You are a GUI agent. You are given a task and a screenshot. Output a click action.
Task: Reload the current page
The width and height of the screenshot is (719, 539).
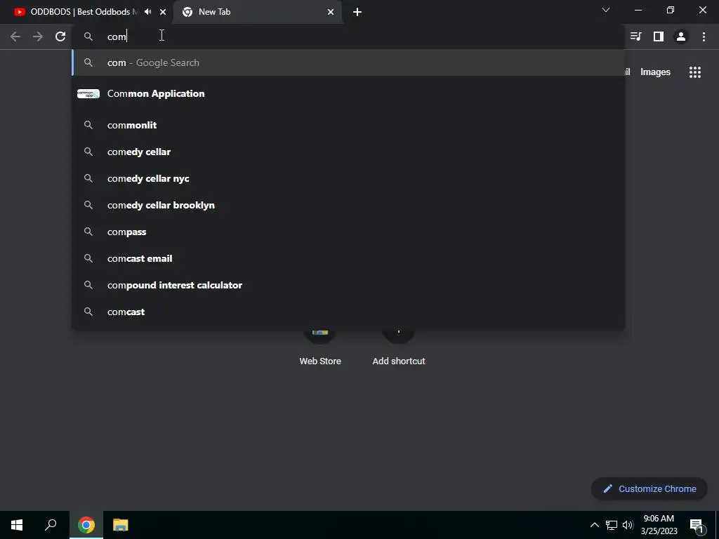60,36
